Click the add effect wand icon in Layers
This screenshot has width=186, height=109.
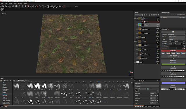click(142, 15)
